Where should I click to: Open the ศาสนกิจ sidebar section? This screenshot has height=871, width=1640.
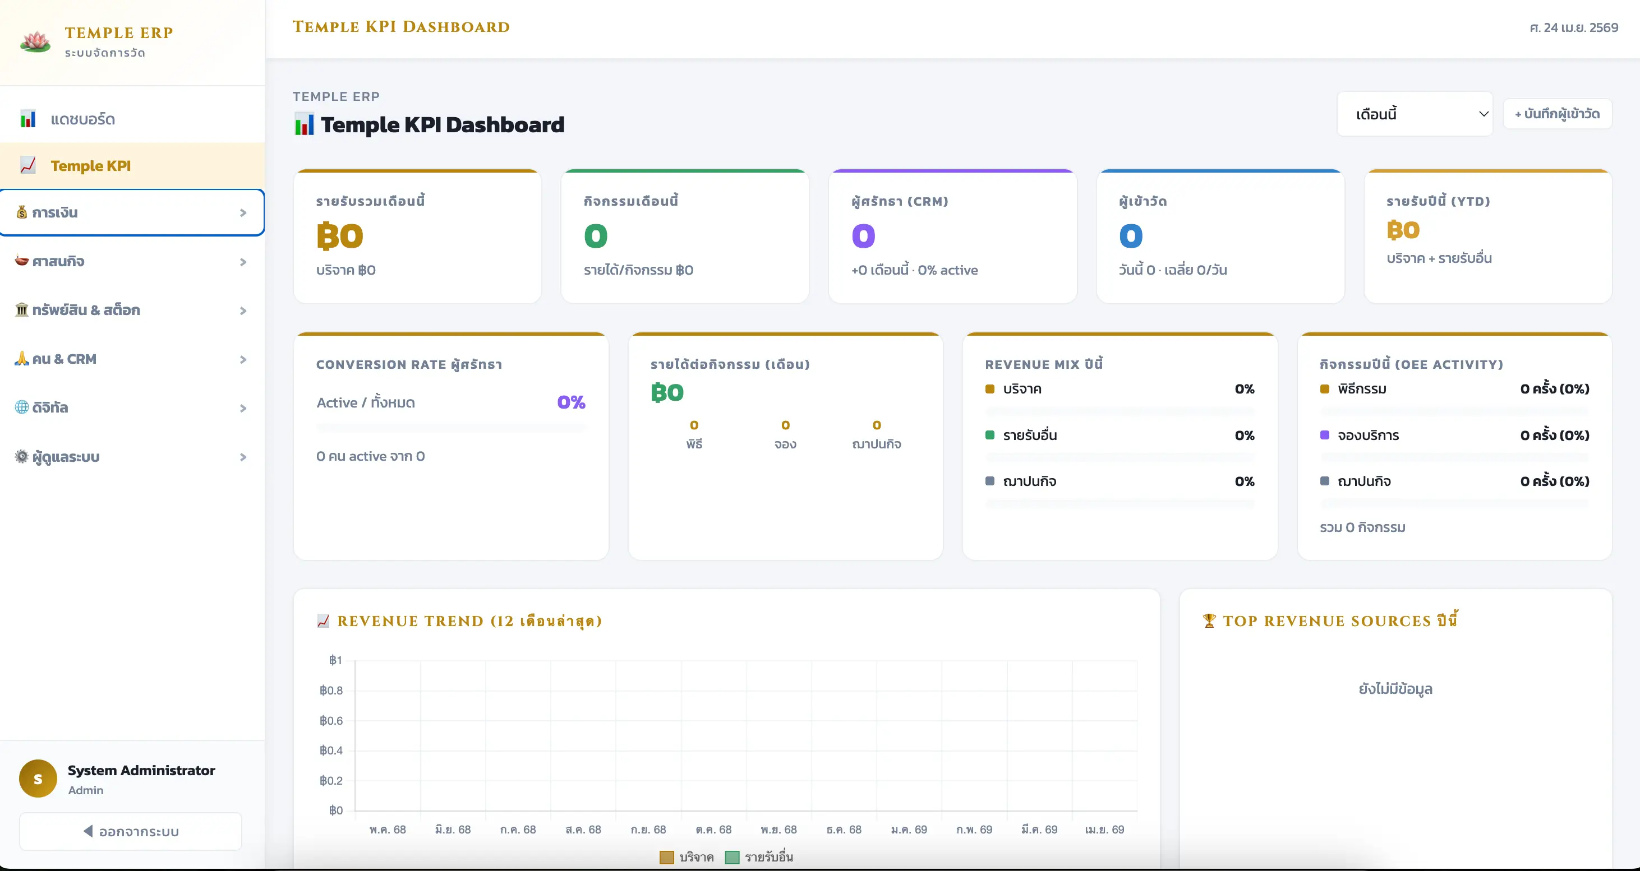132,262
